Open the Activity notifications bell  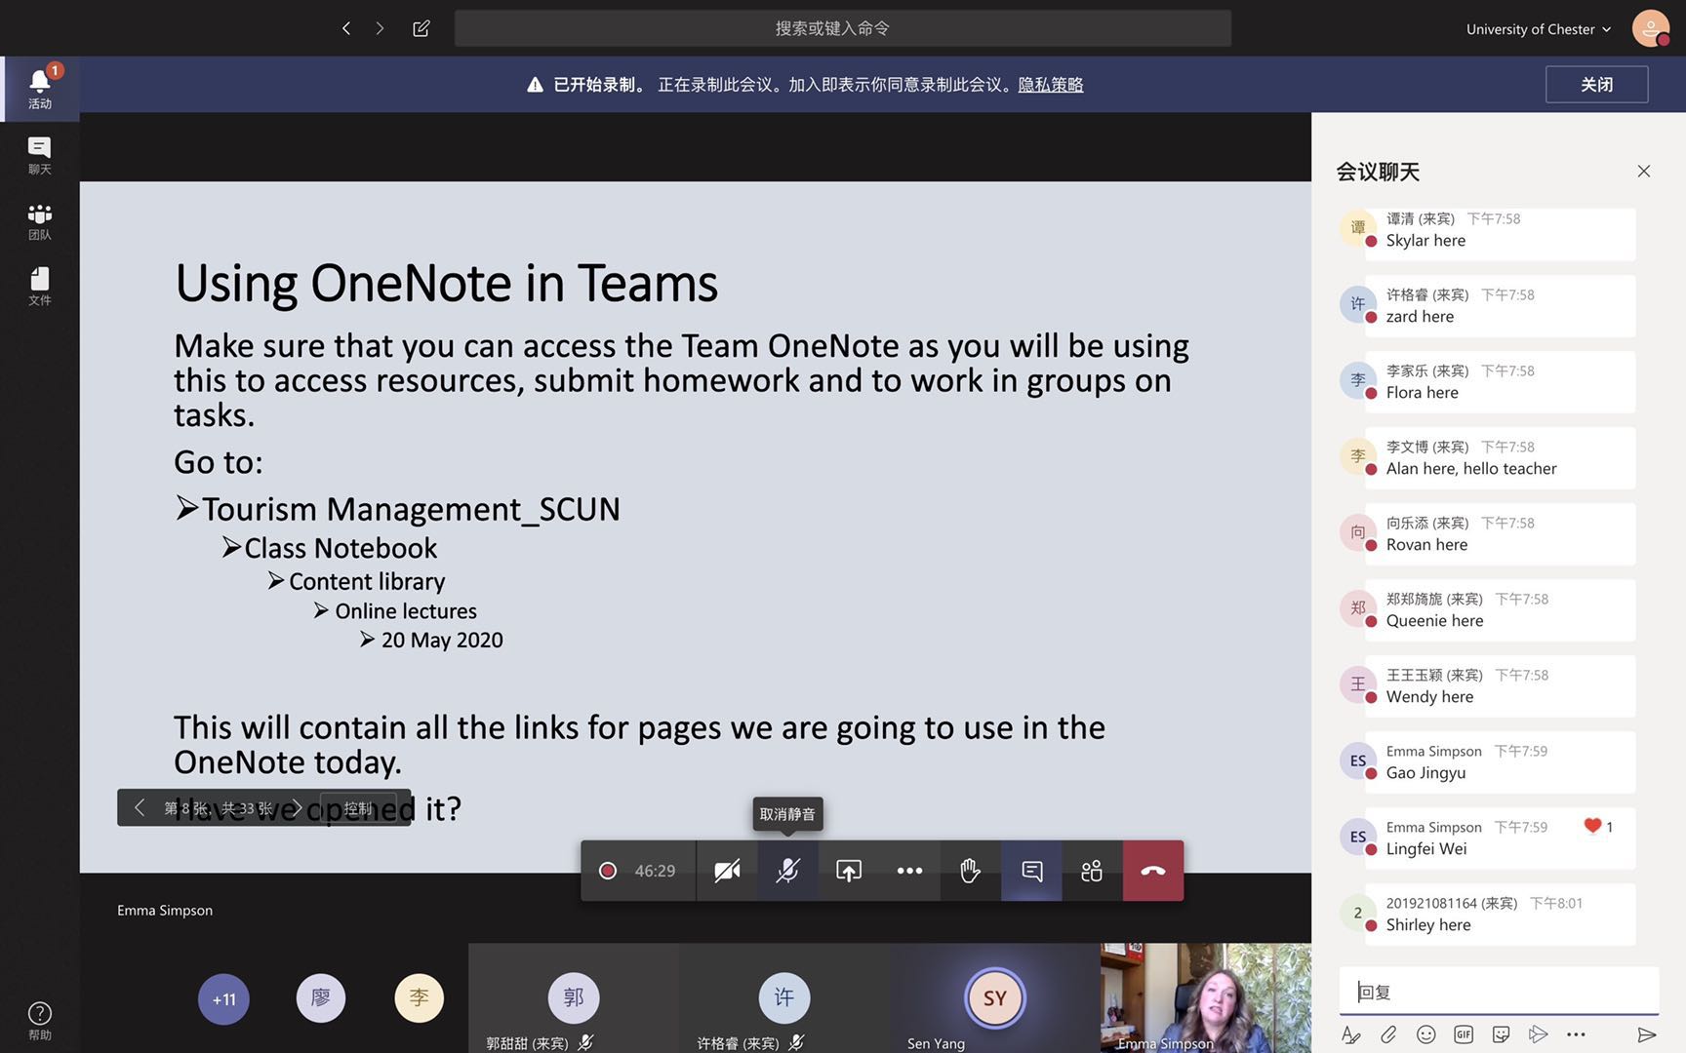[40, 88]
